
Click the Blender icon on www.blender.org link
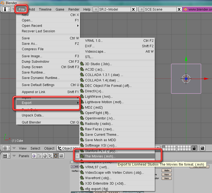pyautogui.click(x=185, y=9)
